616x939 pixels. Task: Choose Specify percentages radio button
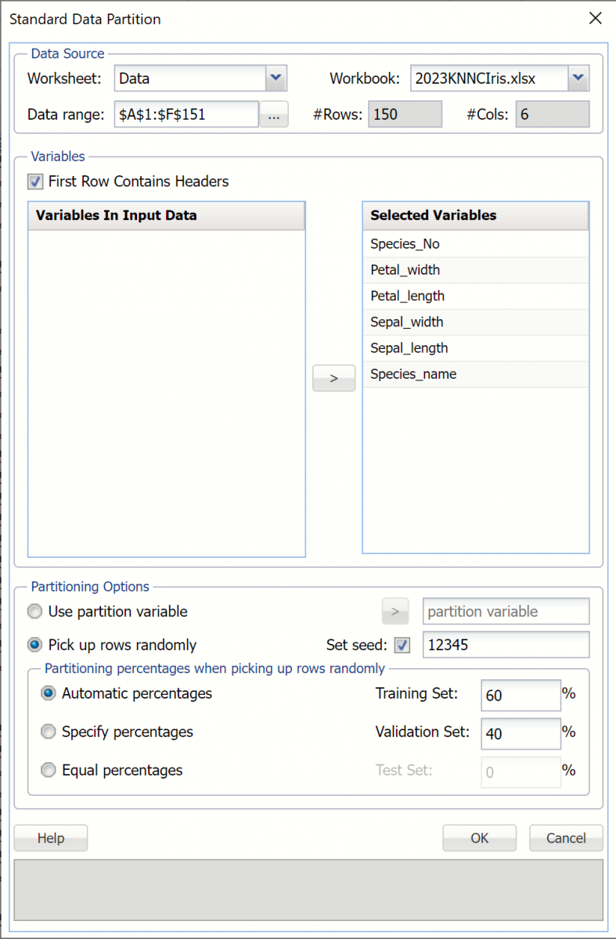tap(49, 732)
